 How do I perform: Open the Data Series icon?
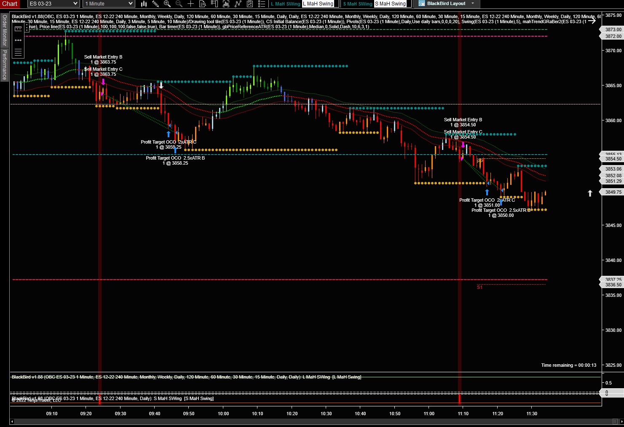pyautogui.click(x=226, y=4)
